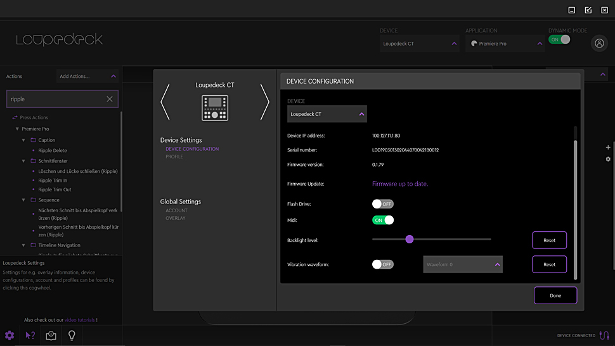Toggle Dynamic Mode switch
The image size is (615, 346).
559,39
